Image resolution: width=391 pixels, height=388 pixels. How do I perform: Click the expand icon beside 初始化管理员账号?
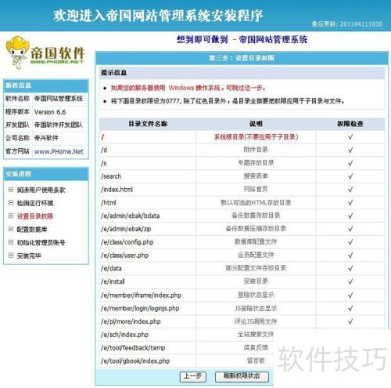pos(11,242)
